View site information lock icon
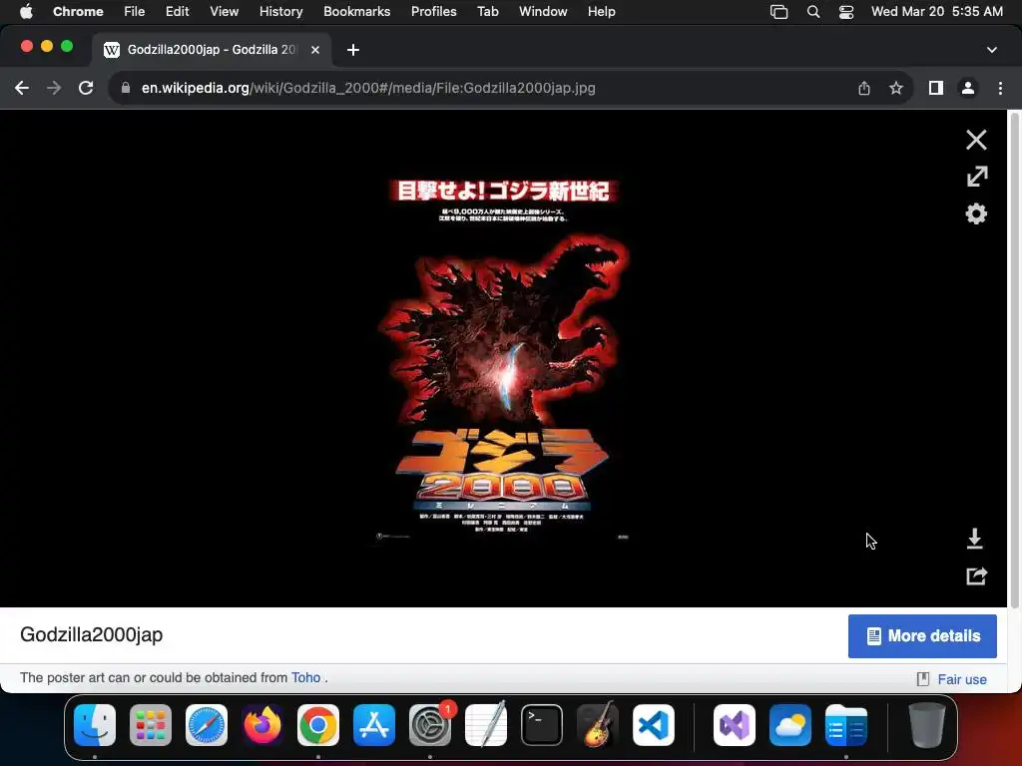Screen dimensions: 1022x766 click(x=126, y=88)
